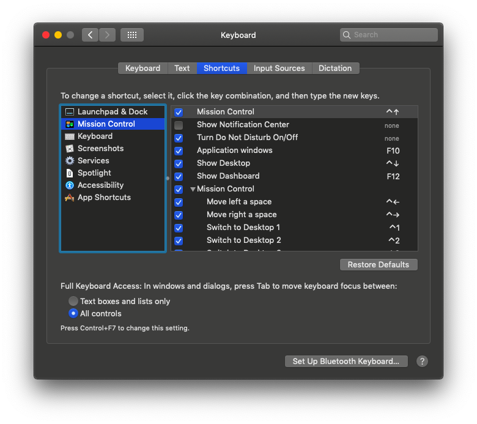Screen dimensions: 477x424
Task: Click 'none' shortcut for Show Notification Center
Action: (x=391, y=125)
